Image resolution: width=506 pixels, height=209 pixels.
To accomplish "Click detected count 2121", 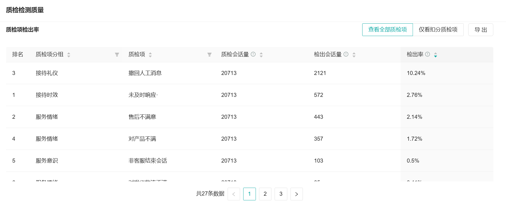I will pos(320,73).
